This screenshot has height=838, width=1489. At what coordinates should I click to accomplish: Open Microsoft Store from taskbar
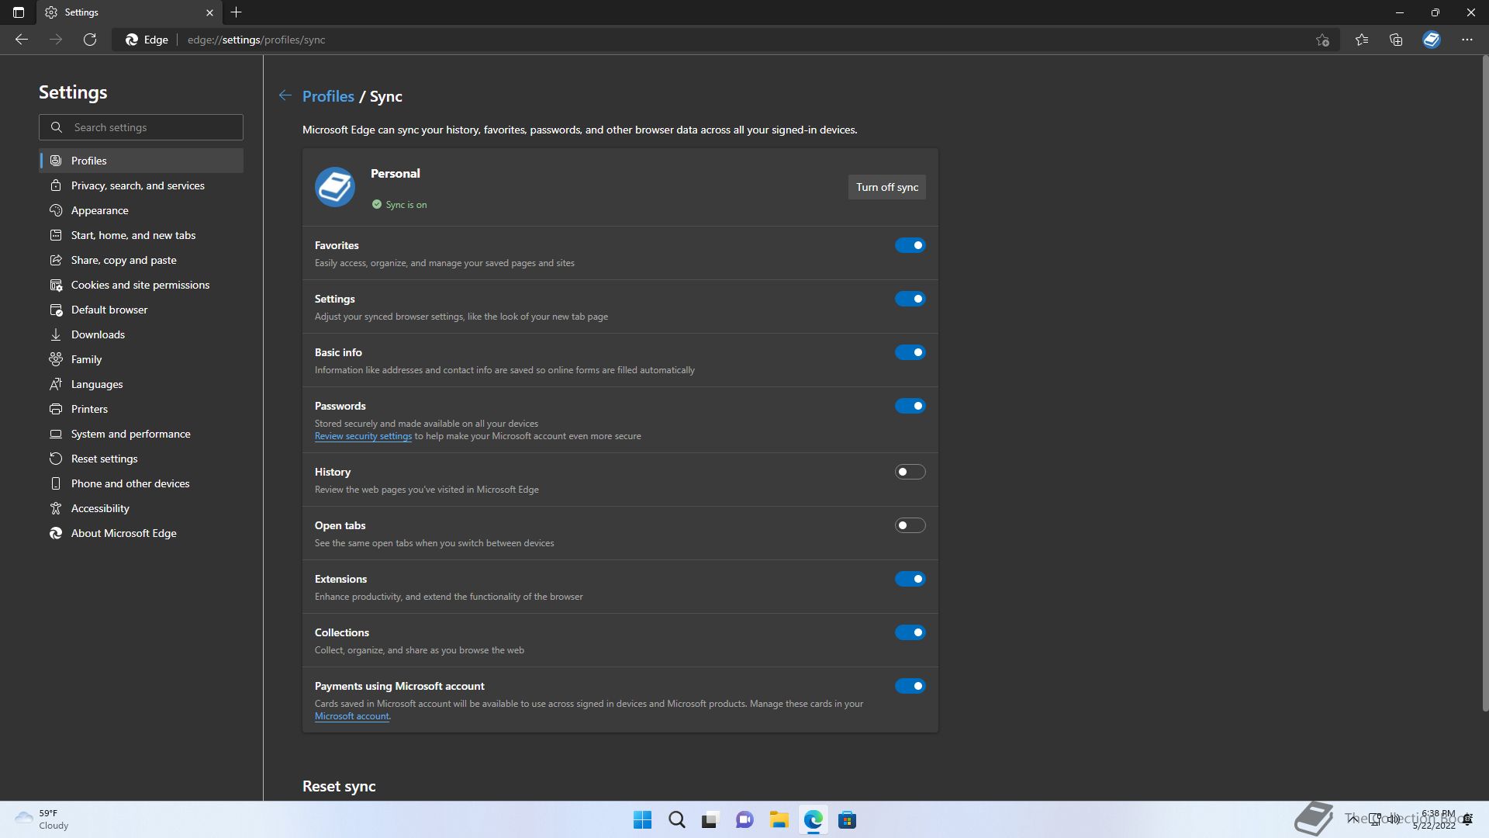coord(847,820)
